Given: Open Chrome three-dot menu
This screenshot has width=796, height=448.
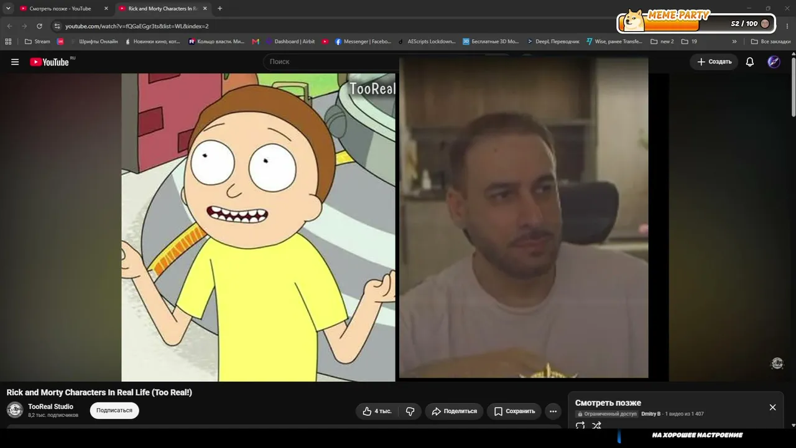Looking at the screenshot, I should click(787, 26).
